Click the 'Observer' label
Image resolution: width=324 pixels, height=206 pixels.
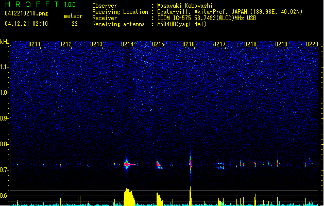click(105, 6)
